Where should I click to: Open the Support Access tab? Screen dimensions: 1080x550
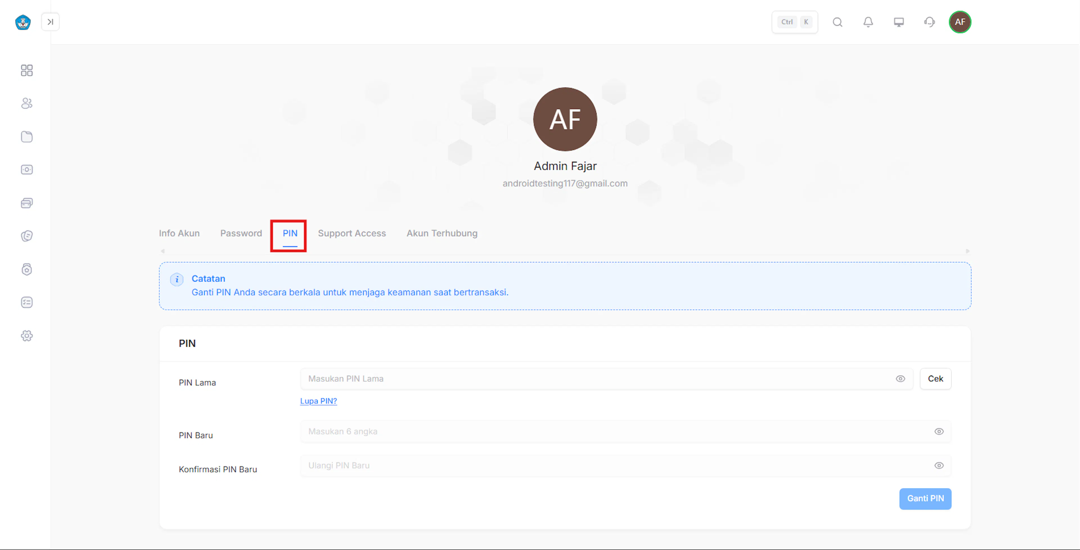pyautogui.click(x=352, y=233)
